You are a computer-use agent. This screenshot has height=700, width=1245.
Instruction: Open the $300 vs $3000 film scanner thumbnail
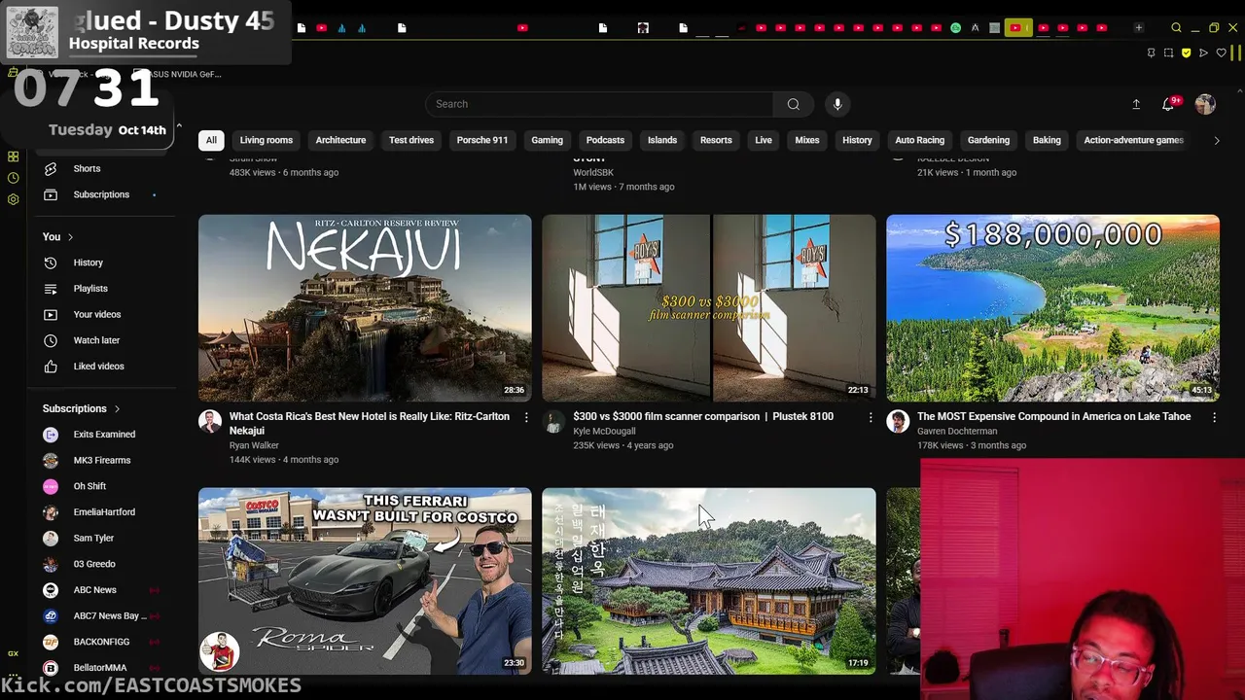pos(709,308)
